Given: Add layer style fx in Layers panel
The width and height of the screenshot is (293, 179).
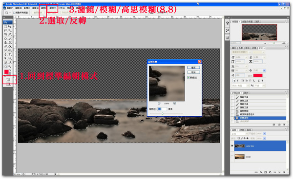Looking at the screenshot, I should [261, 172].
